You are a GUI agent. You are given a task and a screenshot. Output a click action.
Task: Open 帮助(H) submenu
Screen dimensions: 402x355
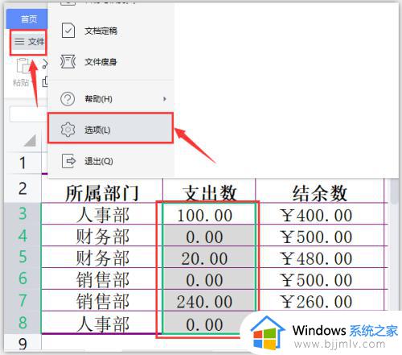pyautogui.click(x=111, y=99)
